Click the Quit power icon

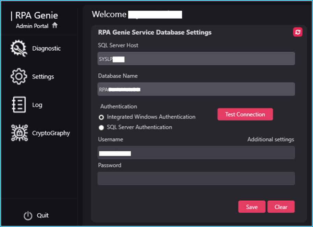[28, 216]
